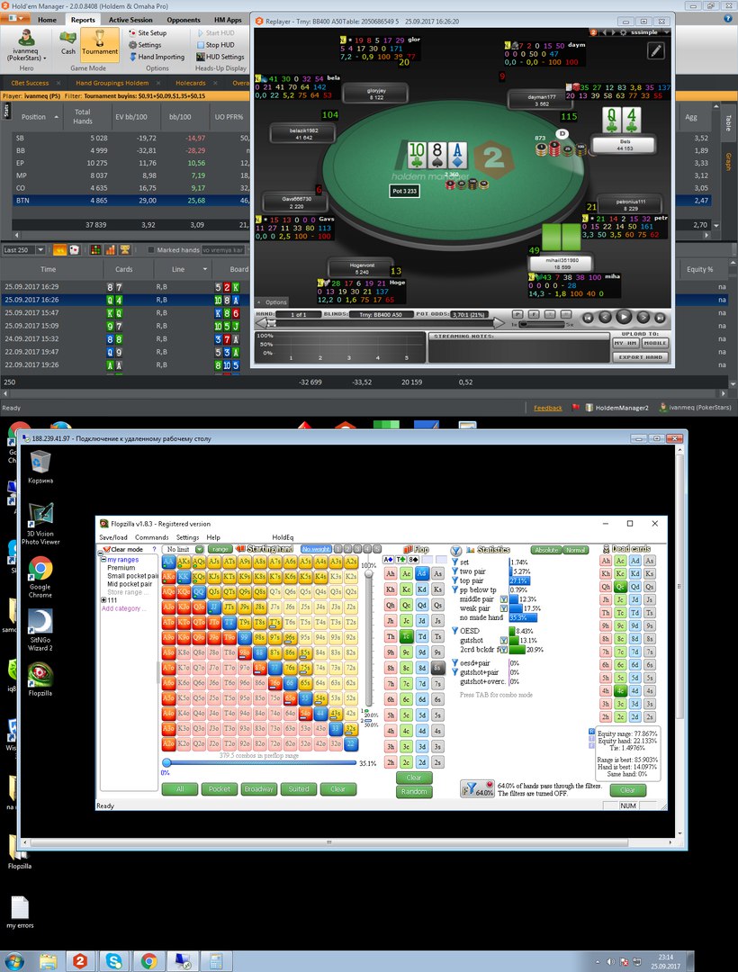Expand the Replayer Options panel

coord(272,301)
